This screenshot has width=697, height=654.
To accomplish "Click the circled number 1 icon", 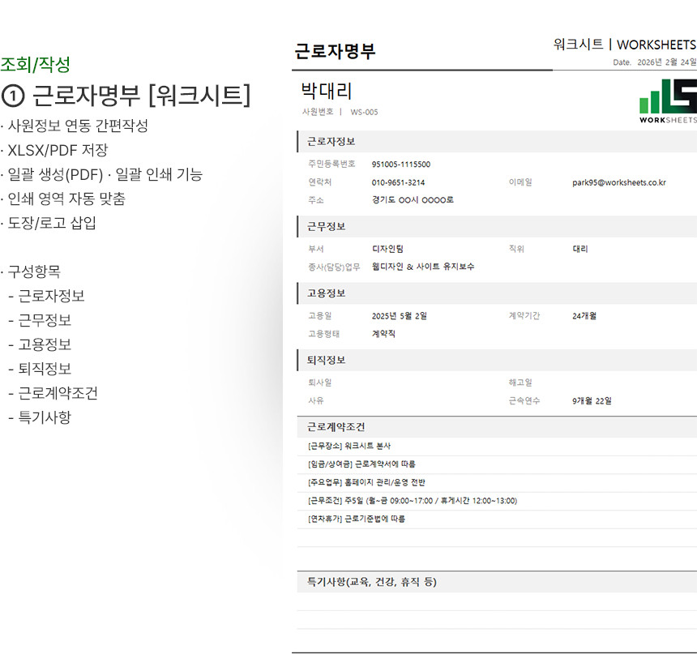I will coord(14,96).
